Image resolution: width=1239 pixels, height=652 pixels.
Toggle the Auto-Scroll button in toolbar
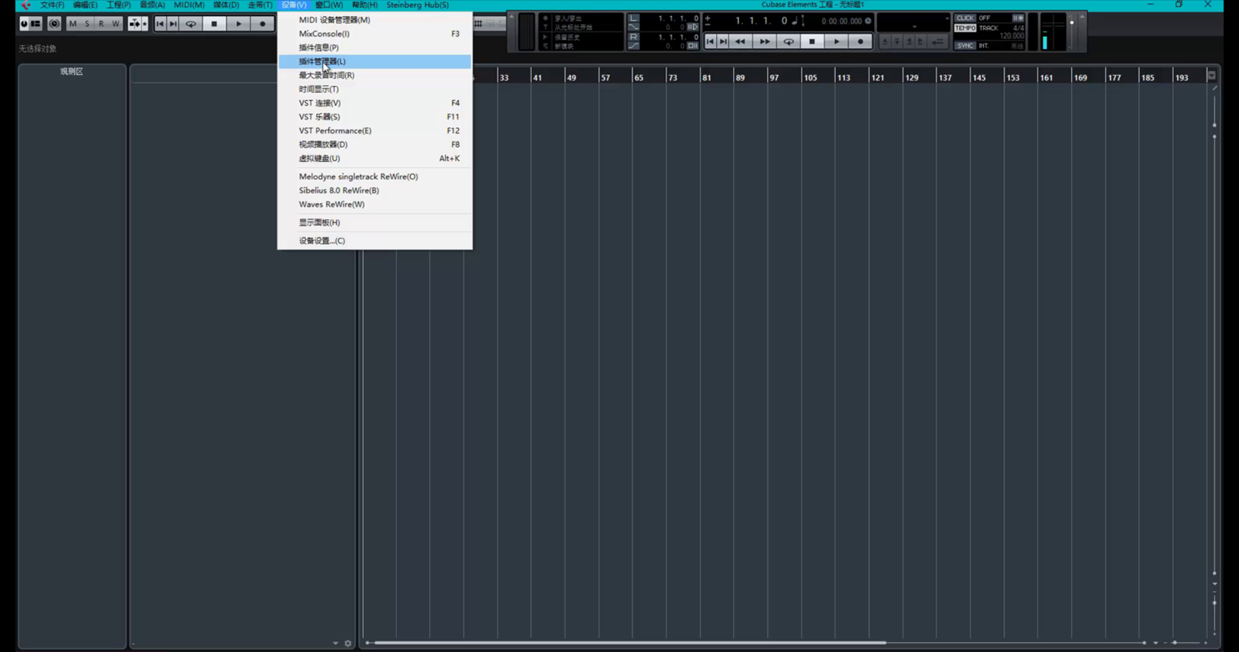click(134, 24)
